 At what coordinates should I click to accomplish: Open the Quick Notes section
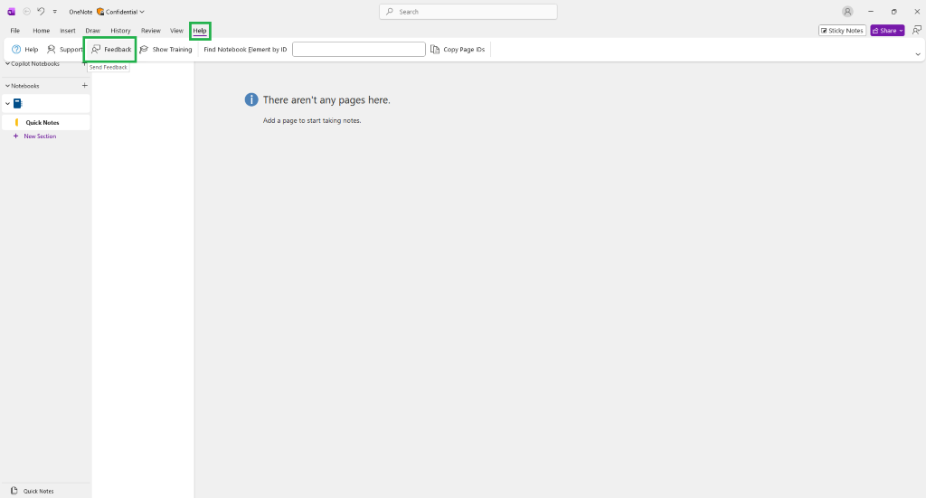[x=46, y=123]
